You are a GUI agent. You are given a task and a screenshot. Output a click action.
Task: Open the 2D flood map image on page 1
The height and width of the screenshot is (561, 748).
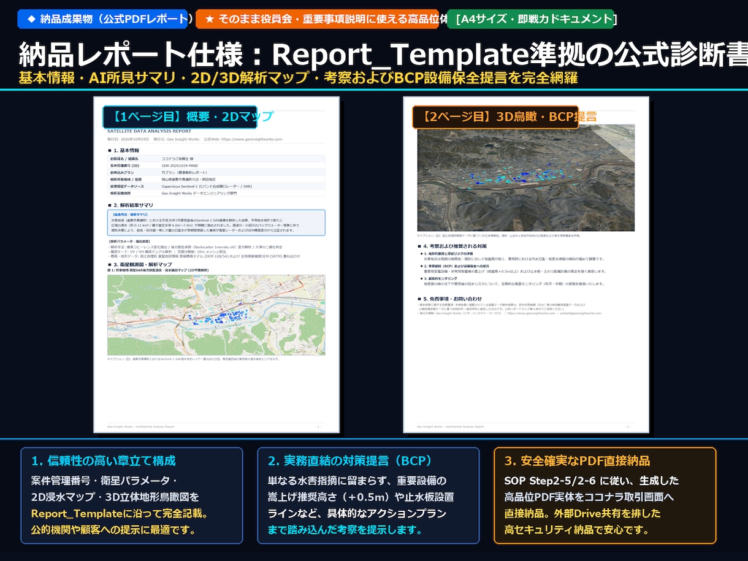(216, 315)
